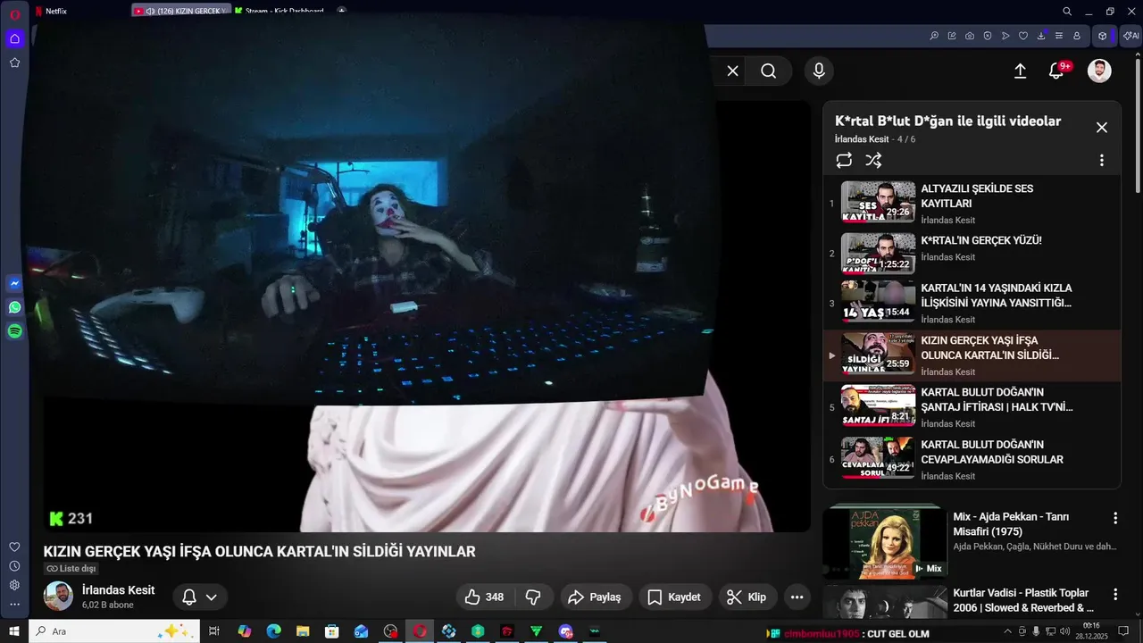Switch to Stream - Kick Dashboard tab

[x=282, y=11]
